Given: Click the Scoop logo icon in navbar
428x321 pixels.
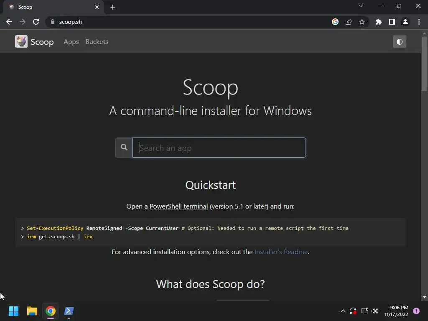Looking at the screenshot, I should [x=21, y=41].
